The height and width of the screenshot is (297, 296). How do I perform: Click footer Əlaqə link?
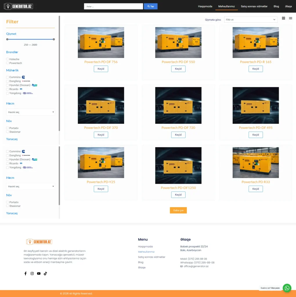click(142, 267)
